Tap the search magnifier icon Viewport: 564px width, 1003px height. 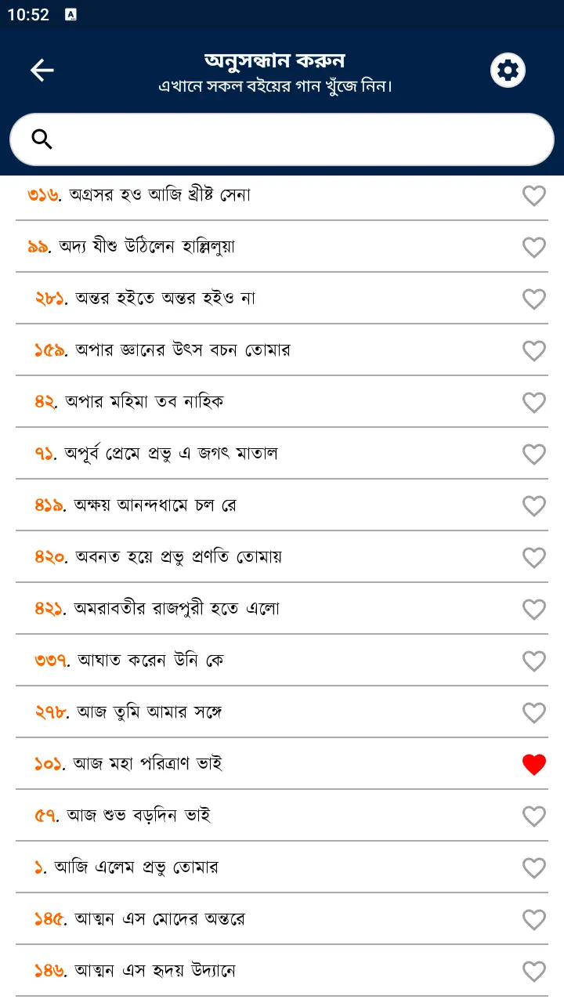(x=42, y=139)
